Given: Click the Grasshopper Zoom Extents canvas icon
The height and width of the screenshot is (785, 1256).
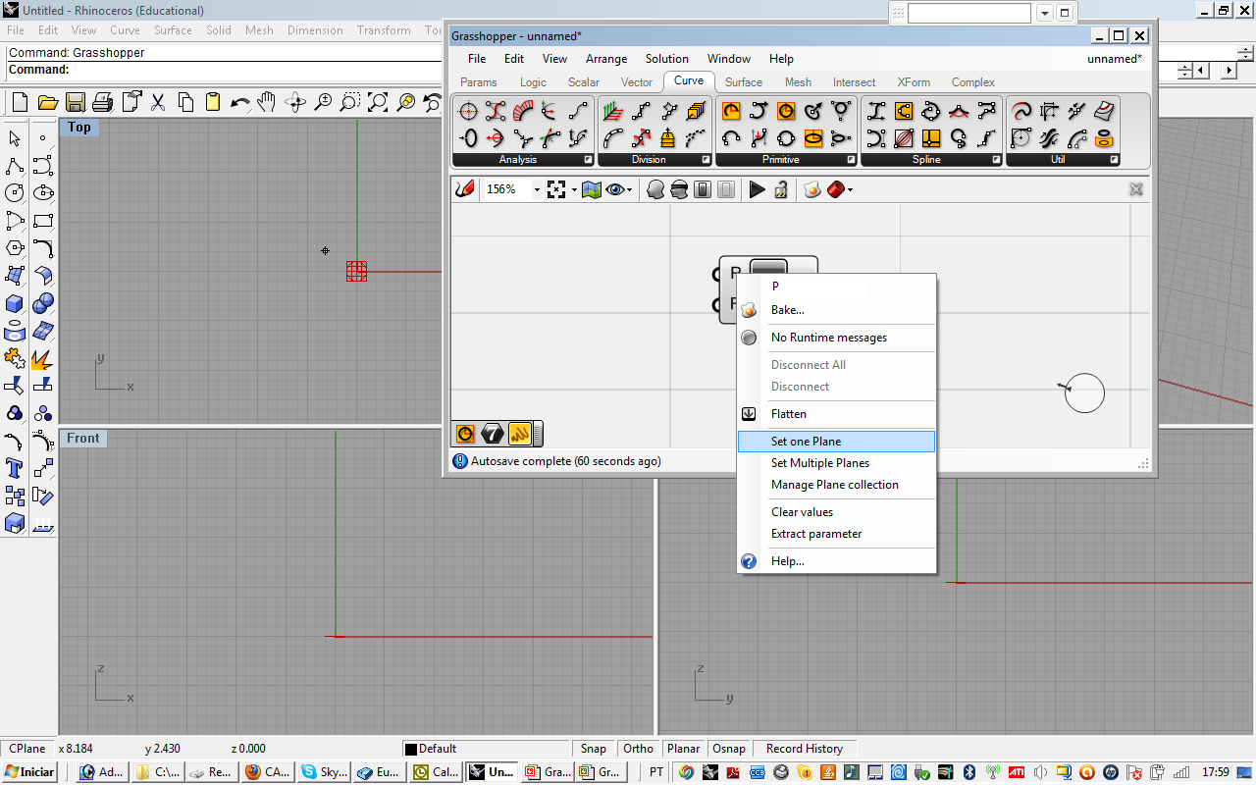Looking at the screenshot, I should 557,189.
